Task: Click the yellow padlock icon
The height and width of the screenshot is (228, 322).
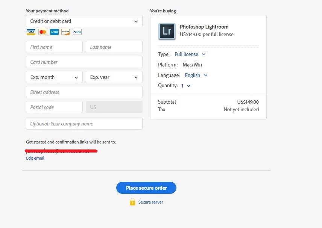Action: [x=133, y=202]
